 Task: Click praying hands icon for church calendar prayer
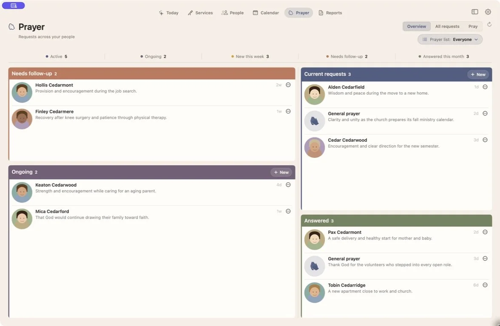[314, 121]
